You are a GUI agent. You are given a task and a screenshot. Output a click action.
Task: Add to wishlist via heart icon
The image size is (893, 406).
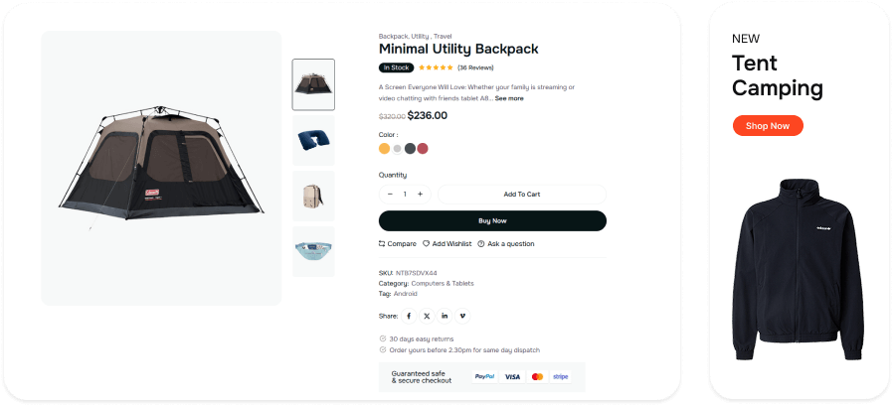coord(446,243)
